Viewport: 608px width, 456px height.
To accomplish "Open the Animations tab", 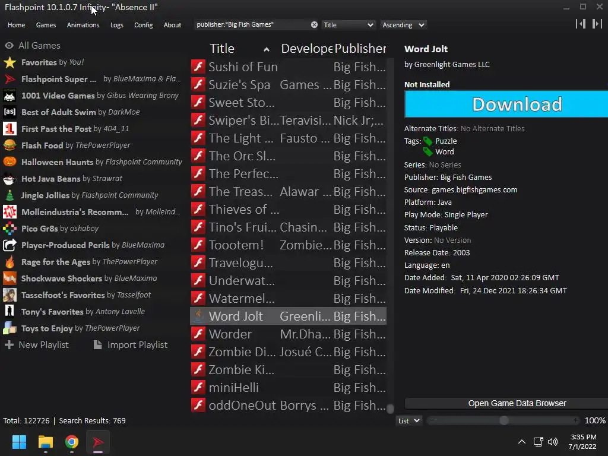I will pyautogui.click(x=83, y=25).
